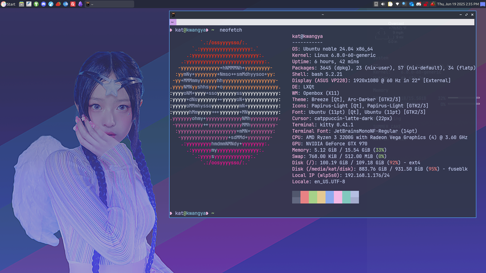Click the 'Icons: Papirus-Light' line

coord(360,106)
